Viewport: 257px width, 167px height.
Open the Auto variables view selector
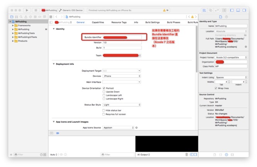pyautogui.click(x=54, y=155)
